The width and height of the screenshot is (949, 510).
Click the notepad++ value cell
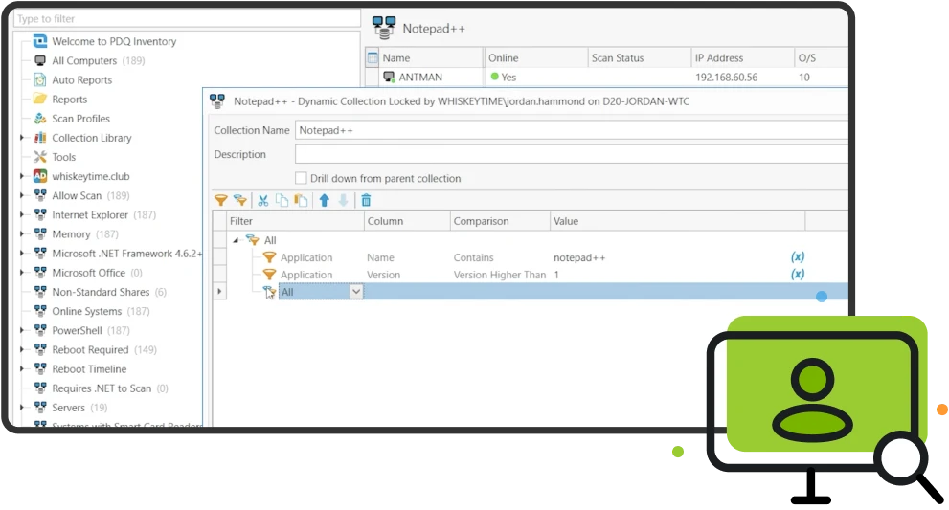[x=579, y=257]
